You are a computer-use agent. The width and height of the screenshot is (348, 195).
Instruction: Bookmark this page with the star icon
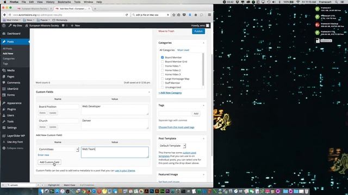pyautogui.click(x=174, y=15)
